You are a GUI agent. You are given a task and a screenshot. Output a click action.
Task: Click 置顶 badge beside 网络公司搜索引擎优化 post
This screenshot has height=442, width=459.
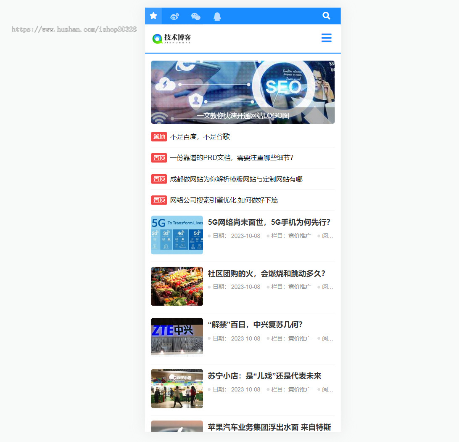[x=159, y=200]
